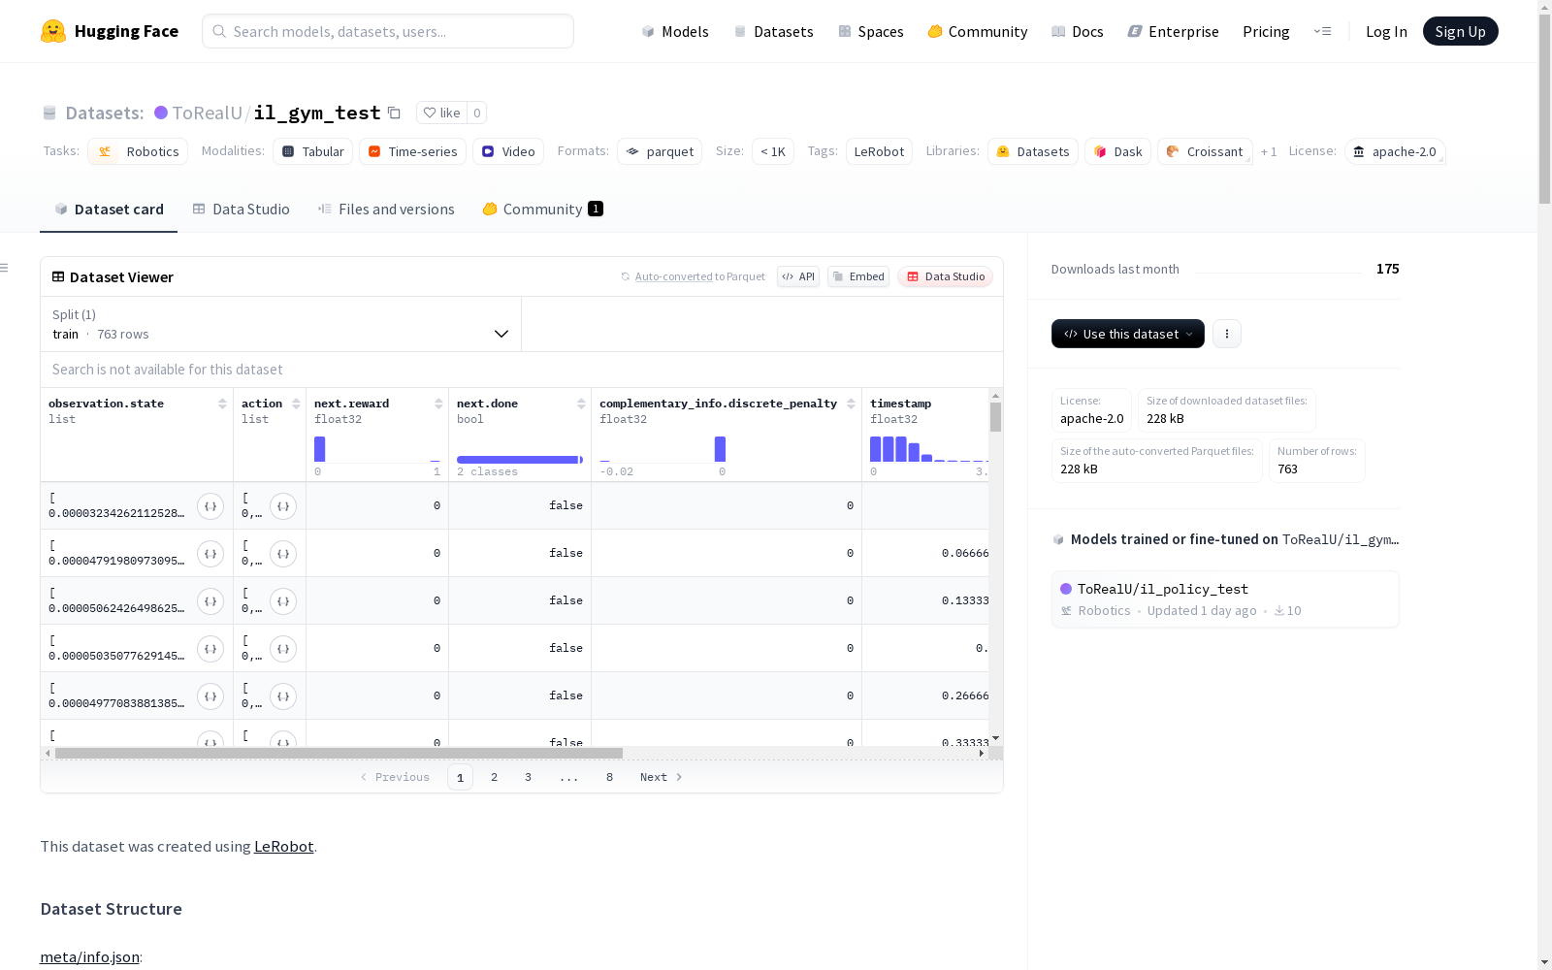
Task: Open the apache-2.0 license tag
Action: pyautogui.click(x=1395, y=151)
